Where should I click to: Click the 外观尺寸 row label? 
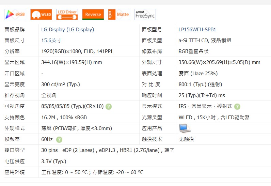coord(152,62)
